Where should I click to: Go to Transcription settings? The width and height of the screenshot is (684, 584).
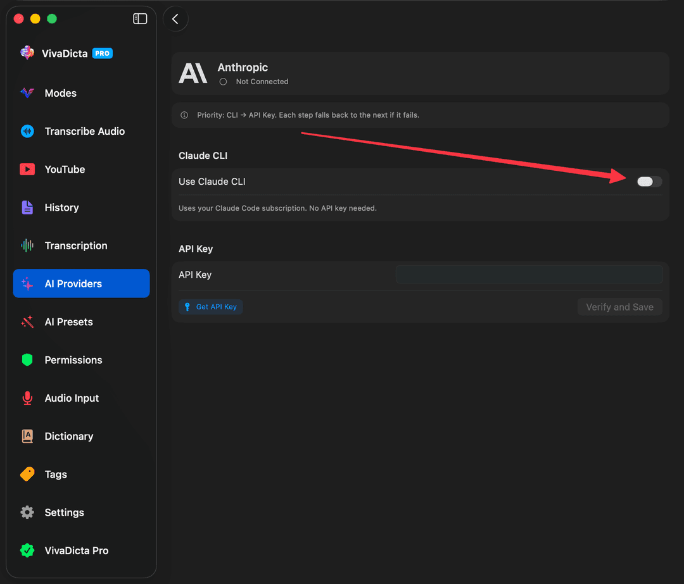[x=81, y=245]
